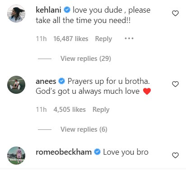This screenshot has height=170, width=186.
Task: Reply to kehlani's comment
Action: pos(103,39)
